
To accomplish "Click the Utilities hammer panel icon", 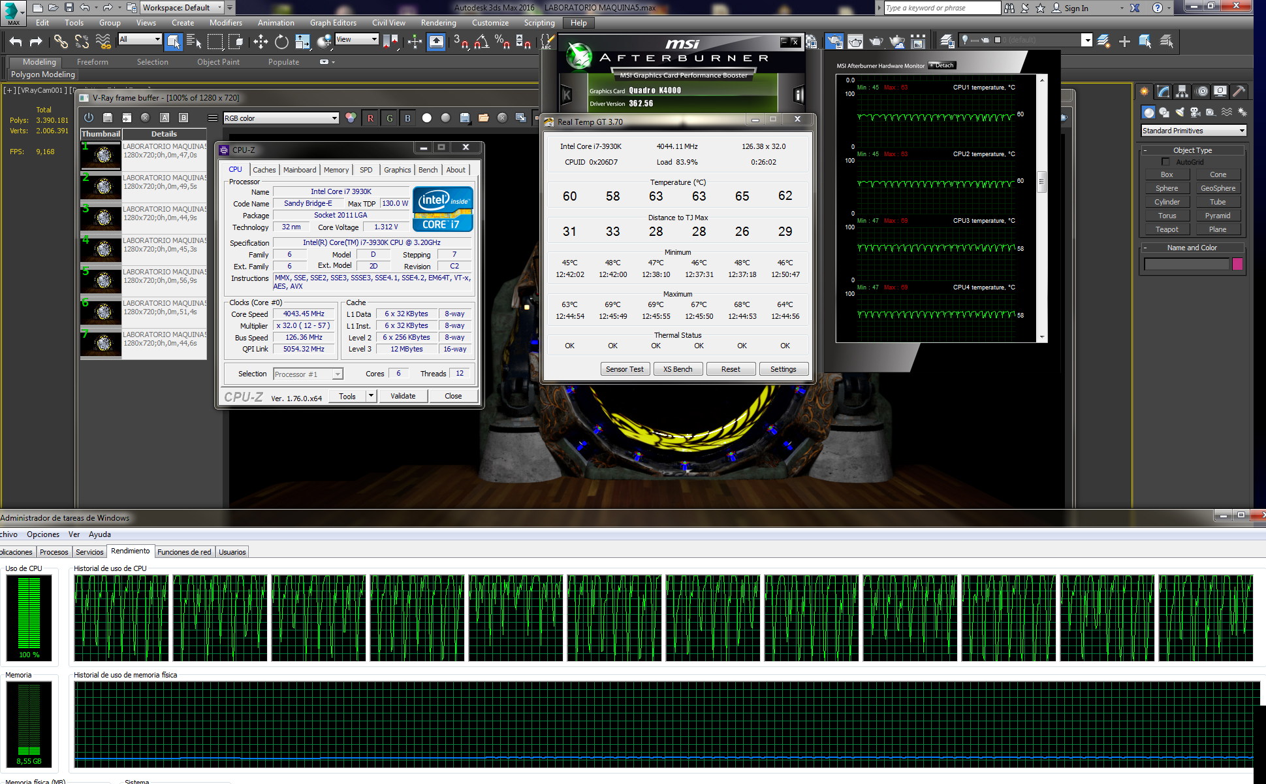I will point(1239,91).
